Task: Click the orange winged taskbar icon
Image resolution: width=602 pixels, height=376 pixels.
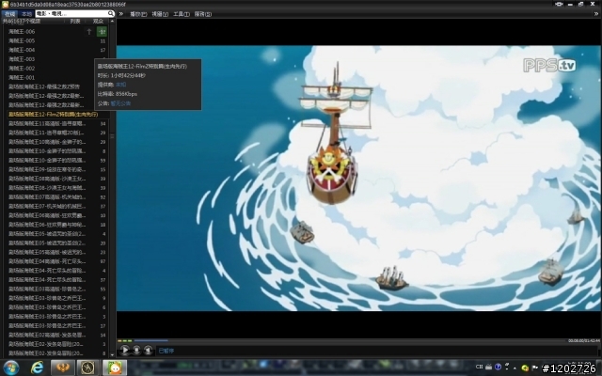Action: (x=63, y=368)
